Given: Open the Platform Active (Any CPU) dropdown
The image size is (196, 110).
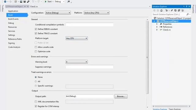Looking at the screenshot, I should click(97, 13).
